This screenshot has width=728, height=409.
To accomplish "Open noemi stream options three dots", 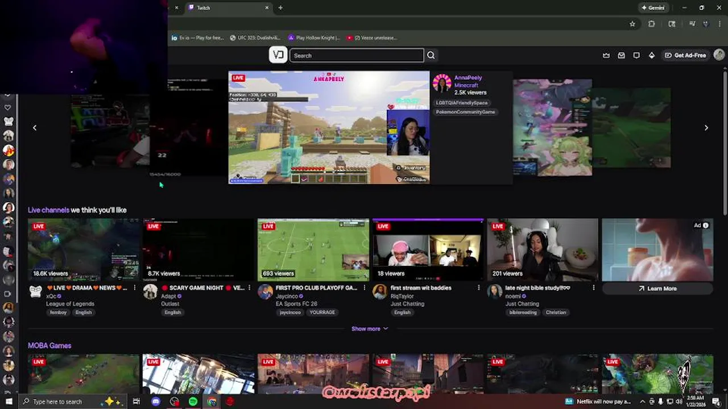I will coord(594,288).
